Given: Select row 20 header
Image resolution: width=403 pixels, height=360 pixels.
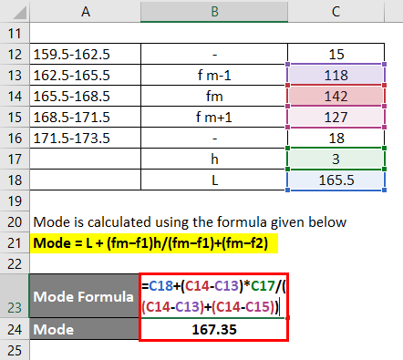Looking at the screenshot, I should point(15,221).
